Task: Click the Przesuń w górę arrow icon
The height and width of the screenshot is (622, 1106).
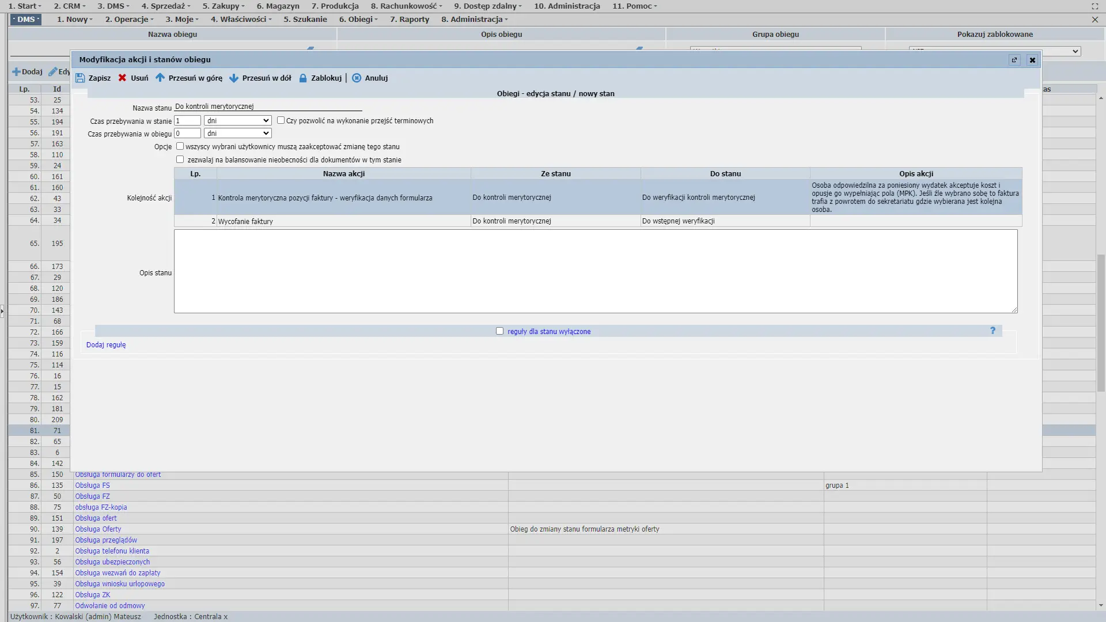Action: pos(160,78)
